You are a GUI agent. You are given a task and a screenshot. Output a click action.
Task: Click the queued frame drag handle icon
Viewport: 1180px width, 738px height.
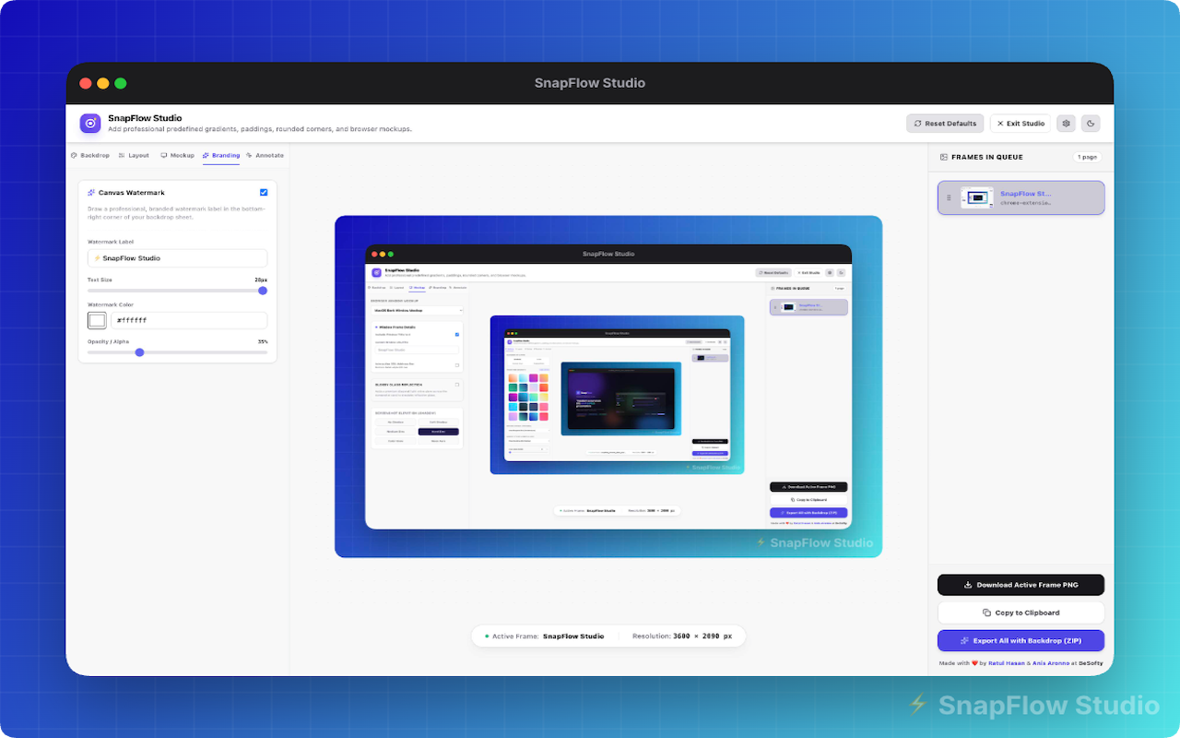coord(949,197)
